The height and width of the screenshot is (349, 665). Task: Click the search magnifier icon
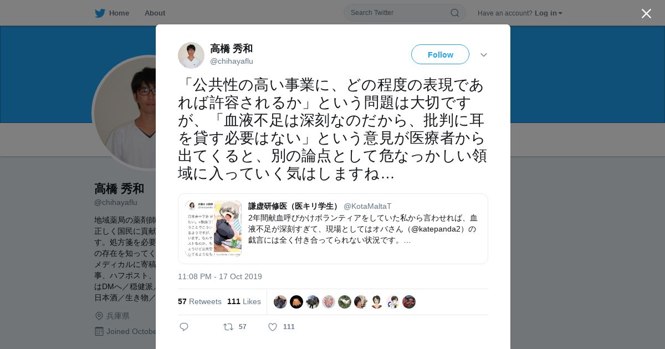pyautogui.click(x=454, y=13)
